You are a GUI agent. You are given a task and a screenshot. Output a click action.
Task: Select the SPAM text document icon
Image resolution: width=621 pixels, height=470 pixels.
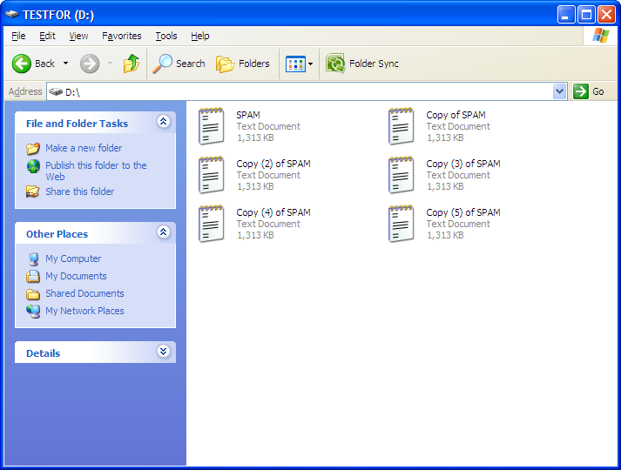[x=212, y=126]
